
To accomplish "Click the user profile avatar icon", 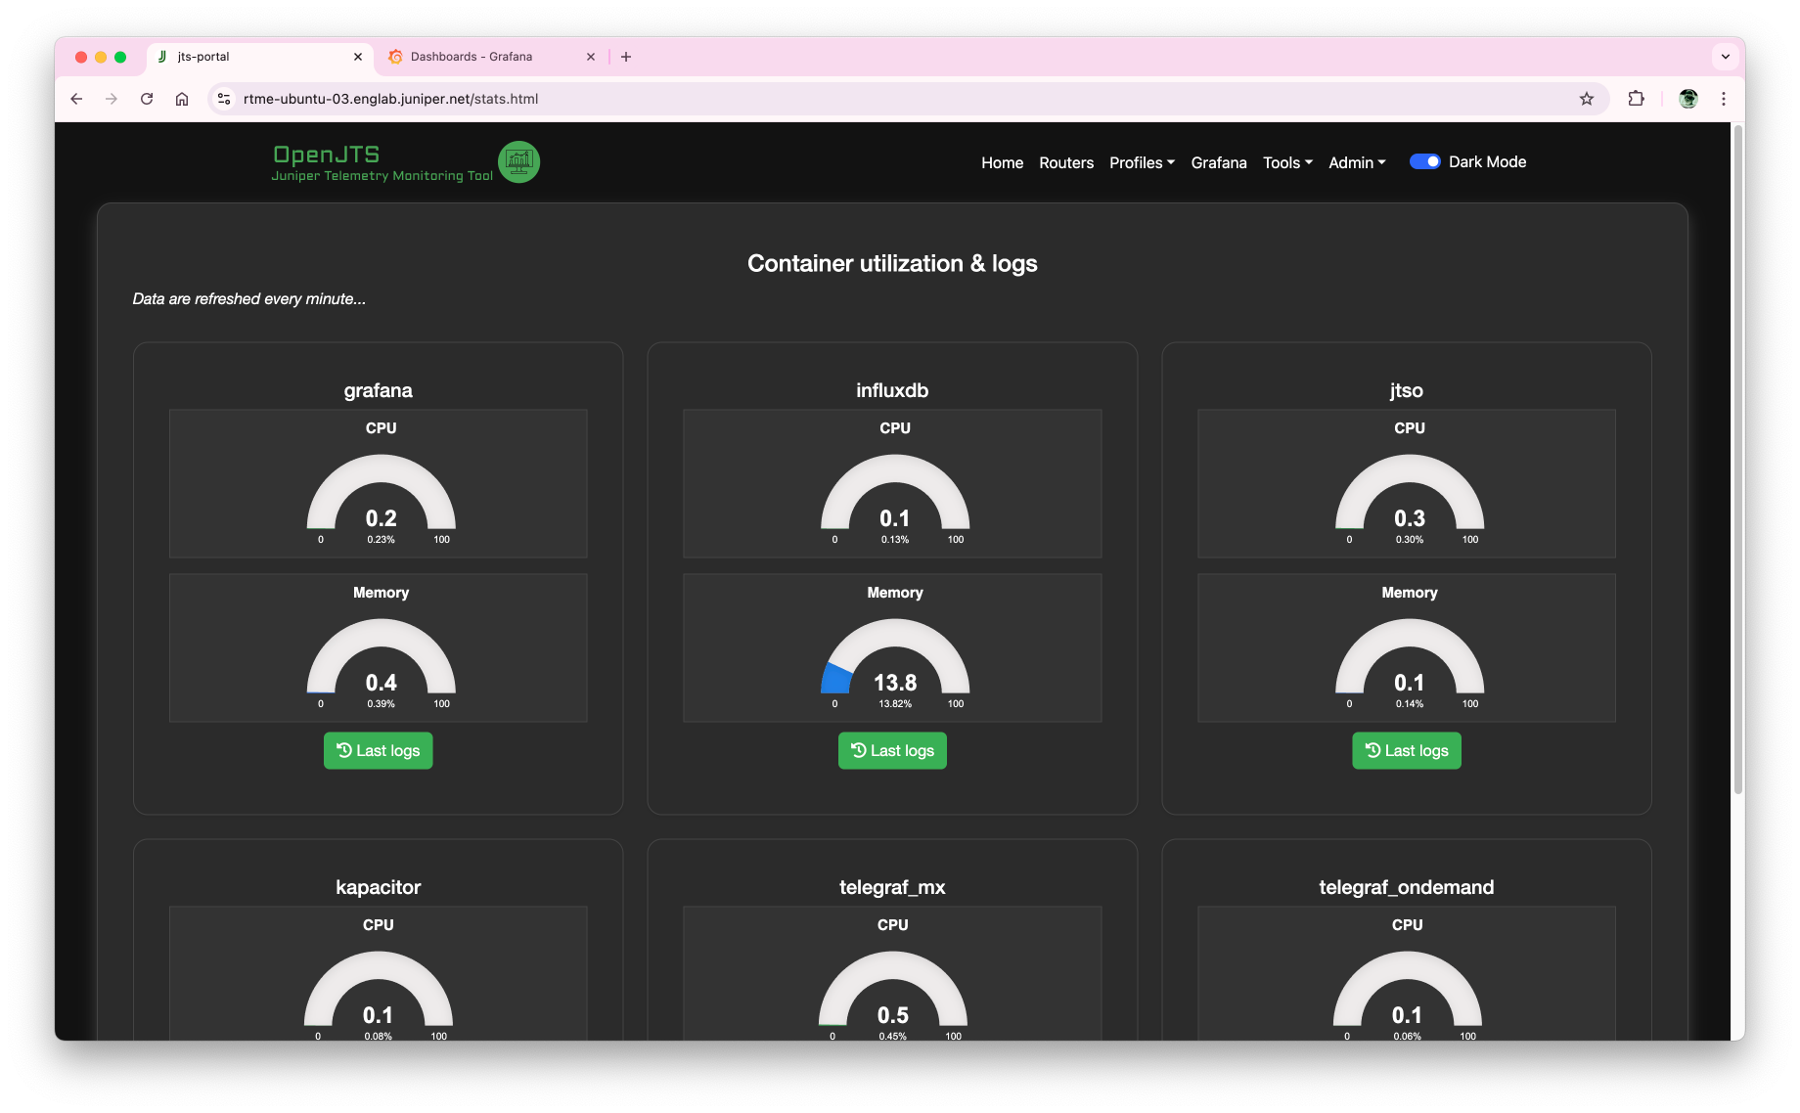I will click(1687, 99).
